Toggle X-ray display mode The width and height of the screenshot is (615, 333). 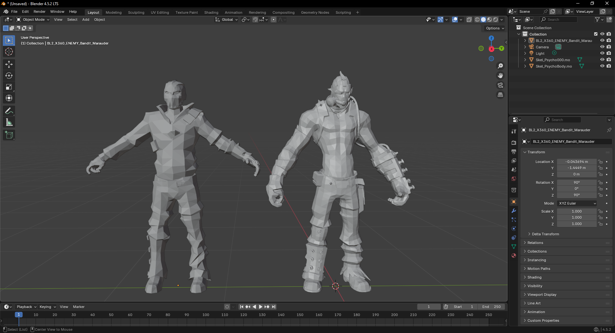469,20
